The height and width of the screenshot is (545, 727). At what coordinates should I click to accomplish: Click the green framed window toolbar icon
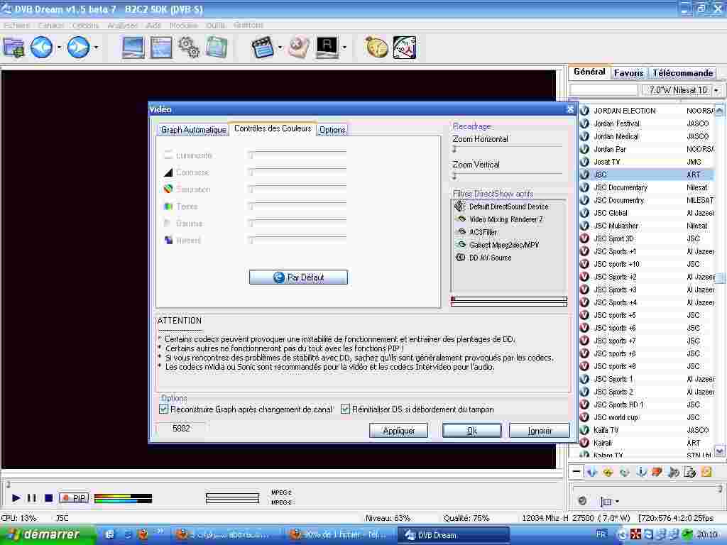[x=217, y=48]
